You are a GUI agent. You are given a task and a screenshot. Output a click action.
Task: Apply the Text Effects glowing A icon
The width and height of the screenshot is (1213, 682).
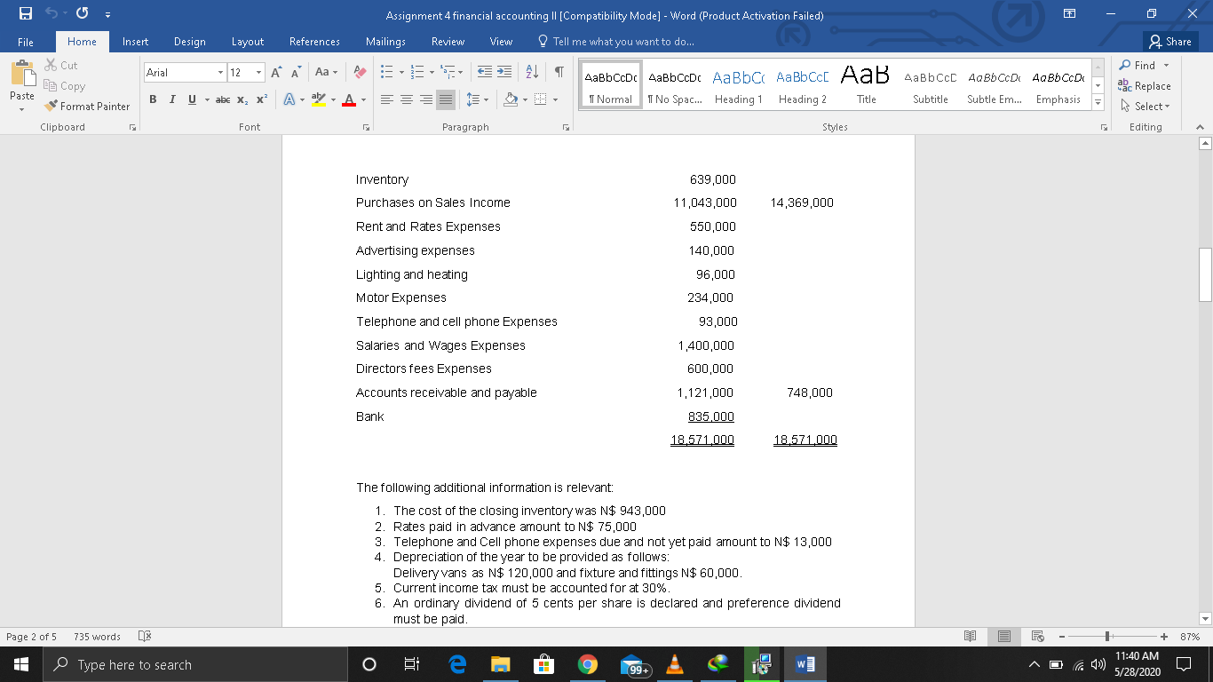[289, 99]
